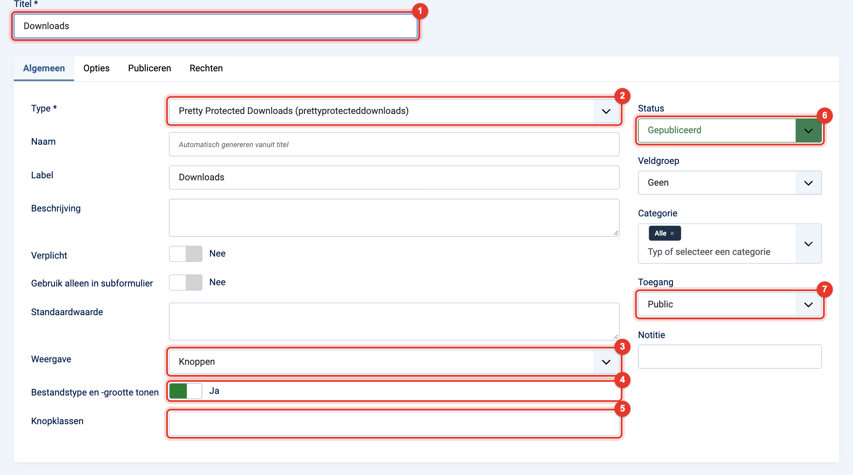This screenshot has width=853, height=475.
Task: Click the Naam input field
Action: (x=394, y=144)
